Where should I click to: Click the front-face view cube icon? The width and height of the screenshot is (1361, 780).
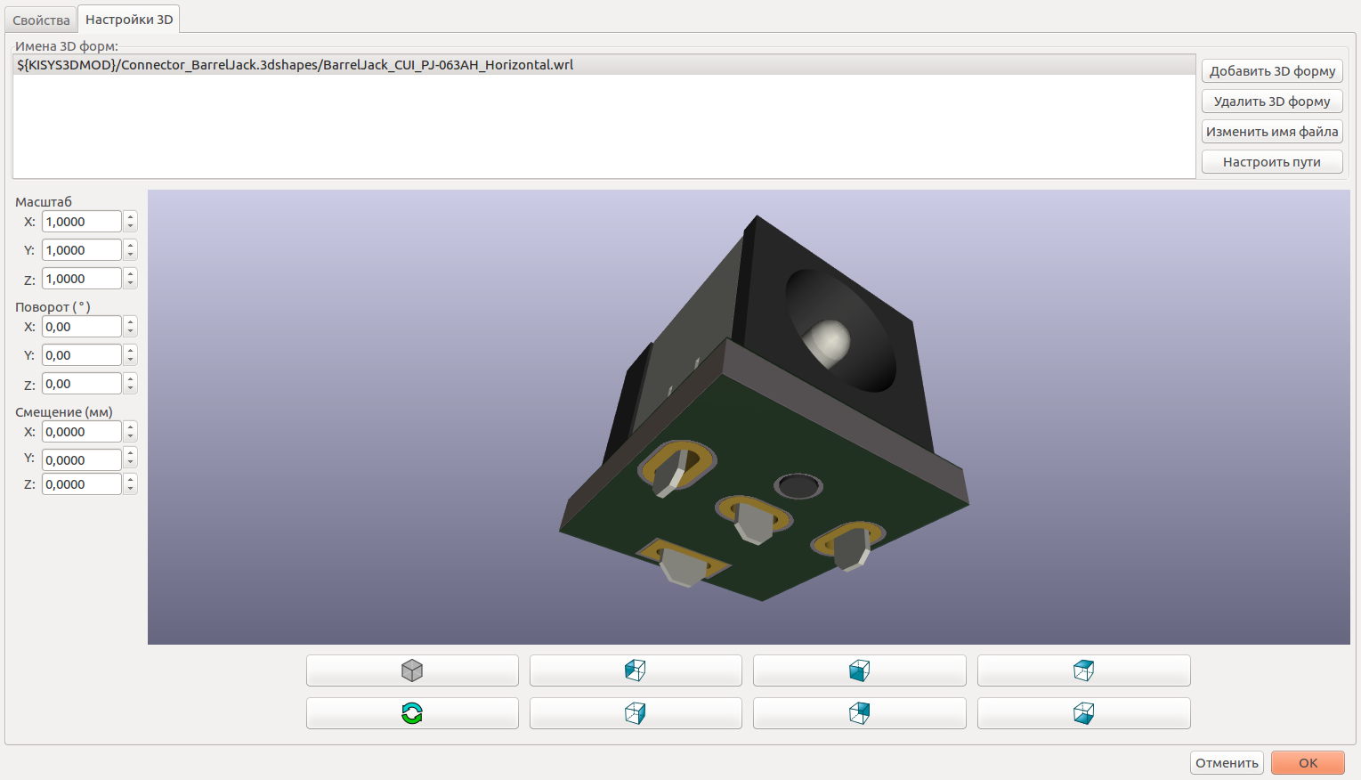pos(859,670)
